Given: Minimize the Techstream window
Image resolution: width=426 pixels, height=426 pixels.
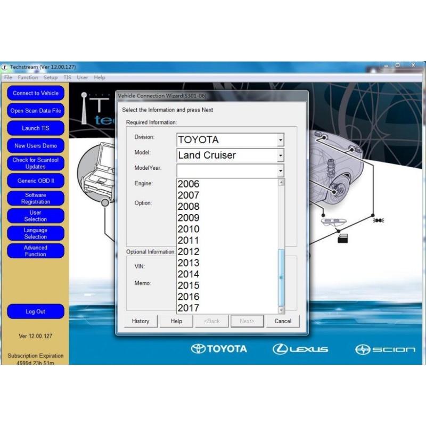Looking at the screenshot, I should 387,65.
